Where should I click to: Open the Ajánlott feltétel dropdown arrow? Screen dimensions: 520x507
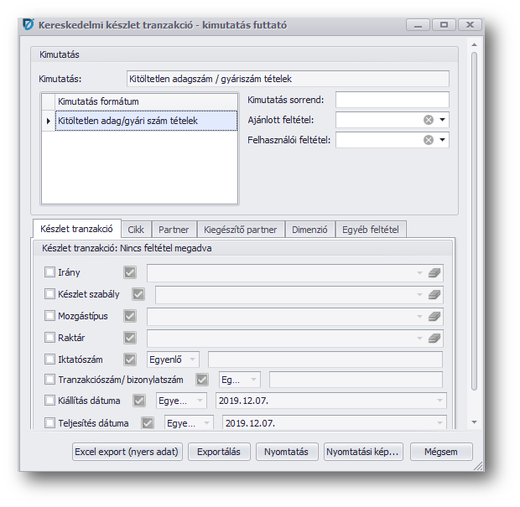(442, 120)
